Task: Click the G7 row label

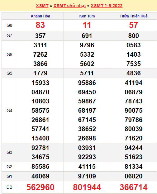Action: pyautogui.click(x=9, y=35)
